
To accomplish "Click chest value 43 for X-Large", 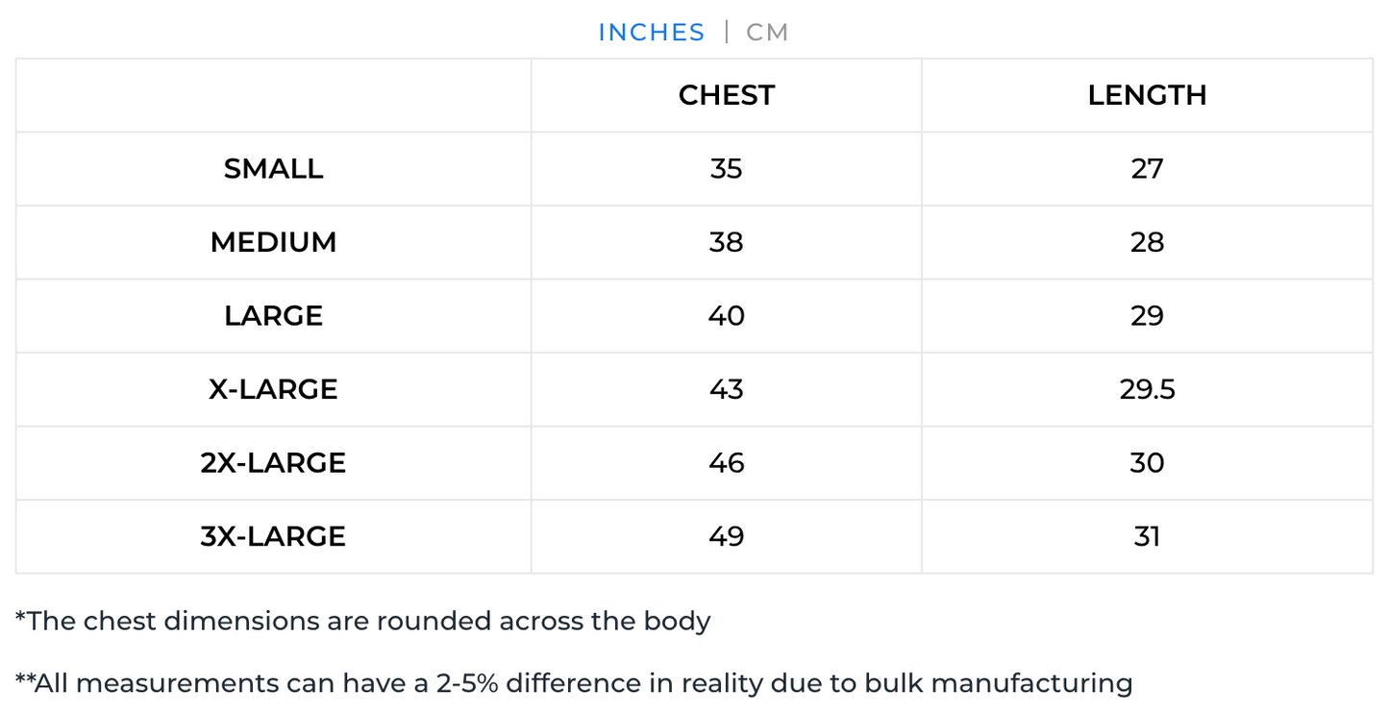I will point(726,389).
